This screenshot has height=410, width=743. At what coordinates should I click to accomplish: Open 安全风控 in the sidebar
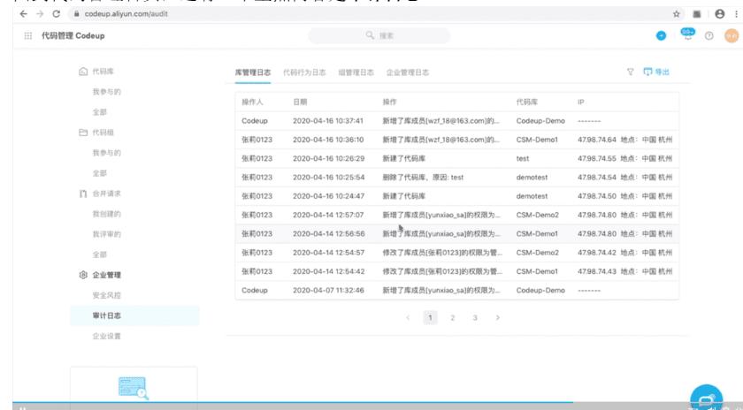coord(107,295)
